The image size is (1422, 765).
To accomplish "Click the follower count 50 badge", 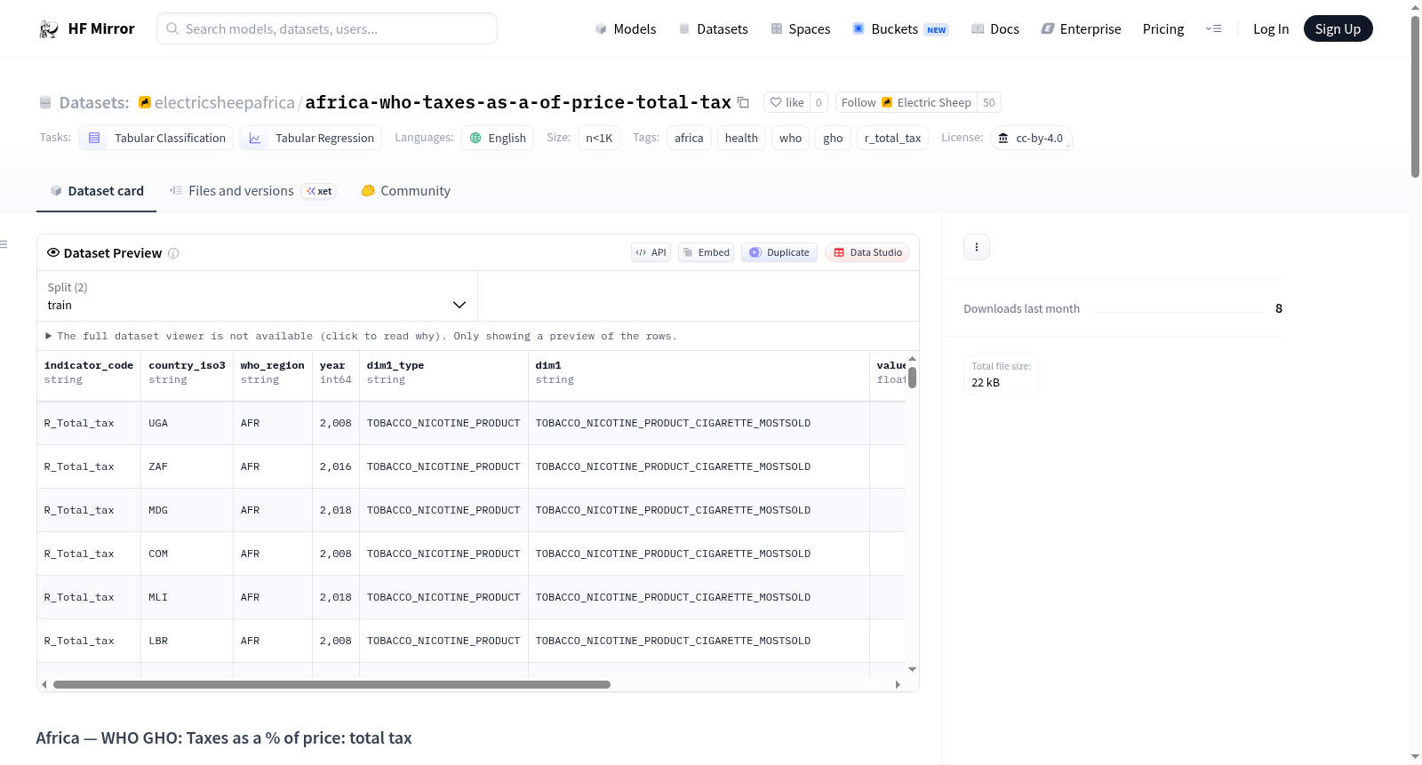I will pos(989,103).
